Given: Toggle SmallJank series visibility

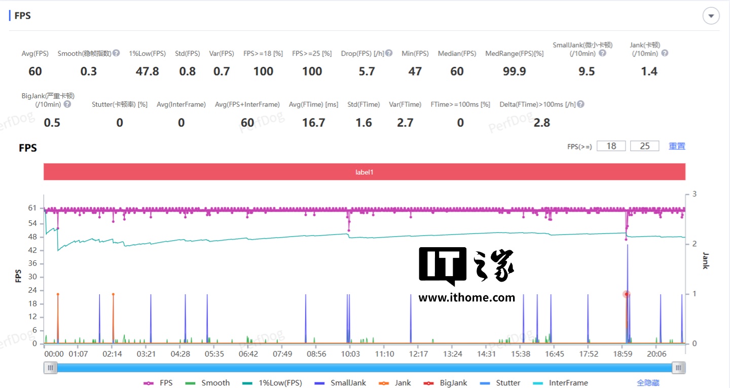Looking at the screenshot, I should pyautogui.click(x=340, y=383).
